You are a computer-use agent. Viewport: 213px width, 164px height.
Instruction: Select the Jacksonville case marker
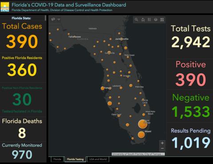click(x=122, y=39)
